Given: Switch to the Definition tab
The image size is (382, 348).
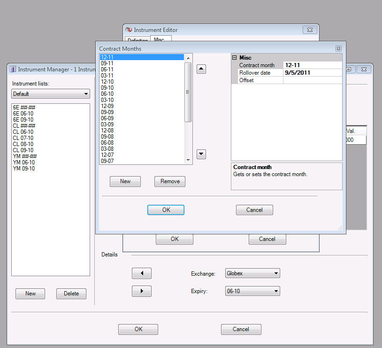Looking at the screenshot, I should (138, 39).
